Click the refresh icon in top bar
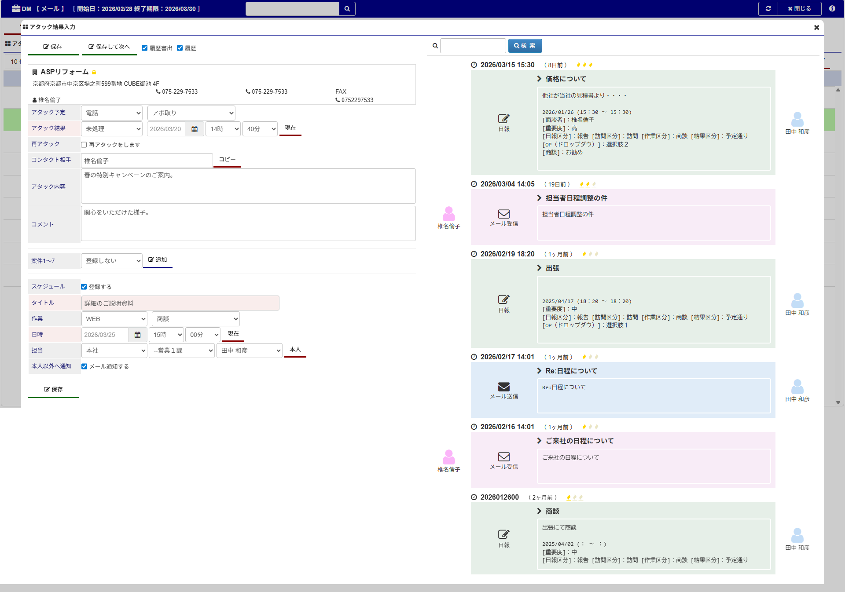The image size is (845, 592). [768, 9]
